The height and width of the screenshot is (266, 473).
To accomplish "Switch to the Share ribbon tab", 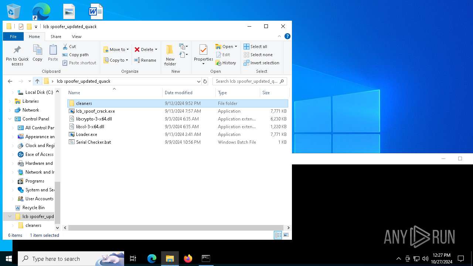I will (x=56, y=37).
